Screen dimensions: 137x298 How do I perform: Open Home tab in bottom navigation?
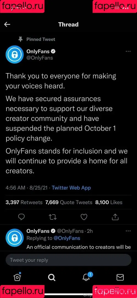point(17,277)
